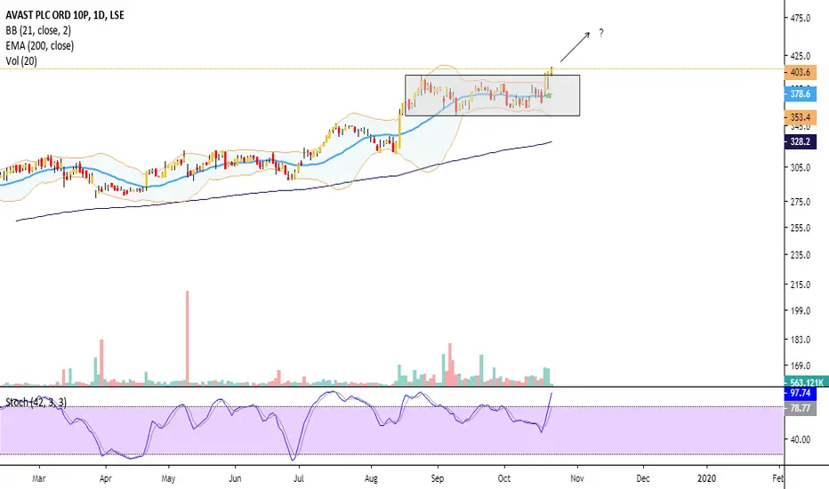Click the 2020 label on time axis
Screen dimensions: 829x489
pos(706,478)
